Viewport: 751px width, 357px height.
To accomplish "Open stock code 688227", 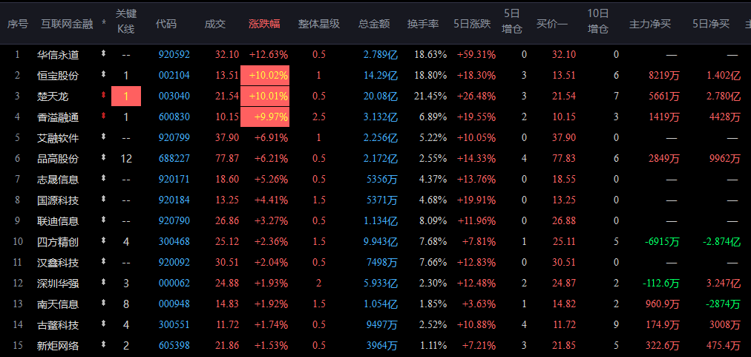I will tap(174, 159).
